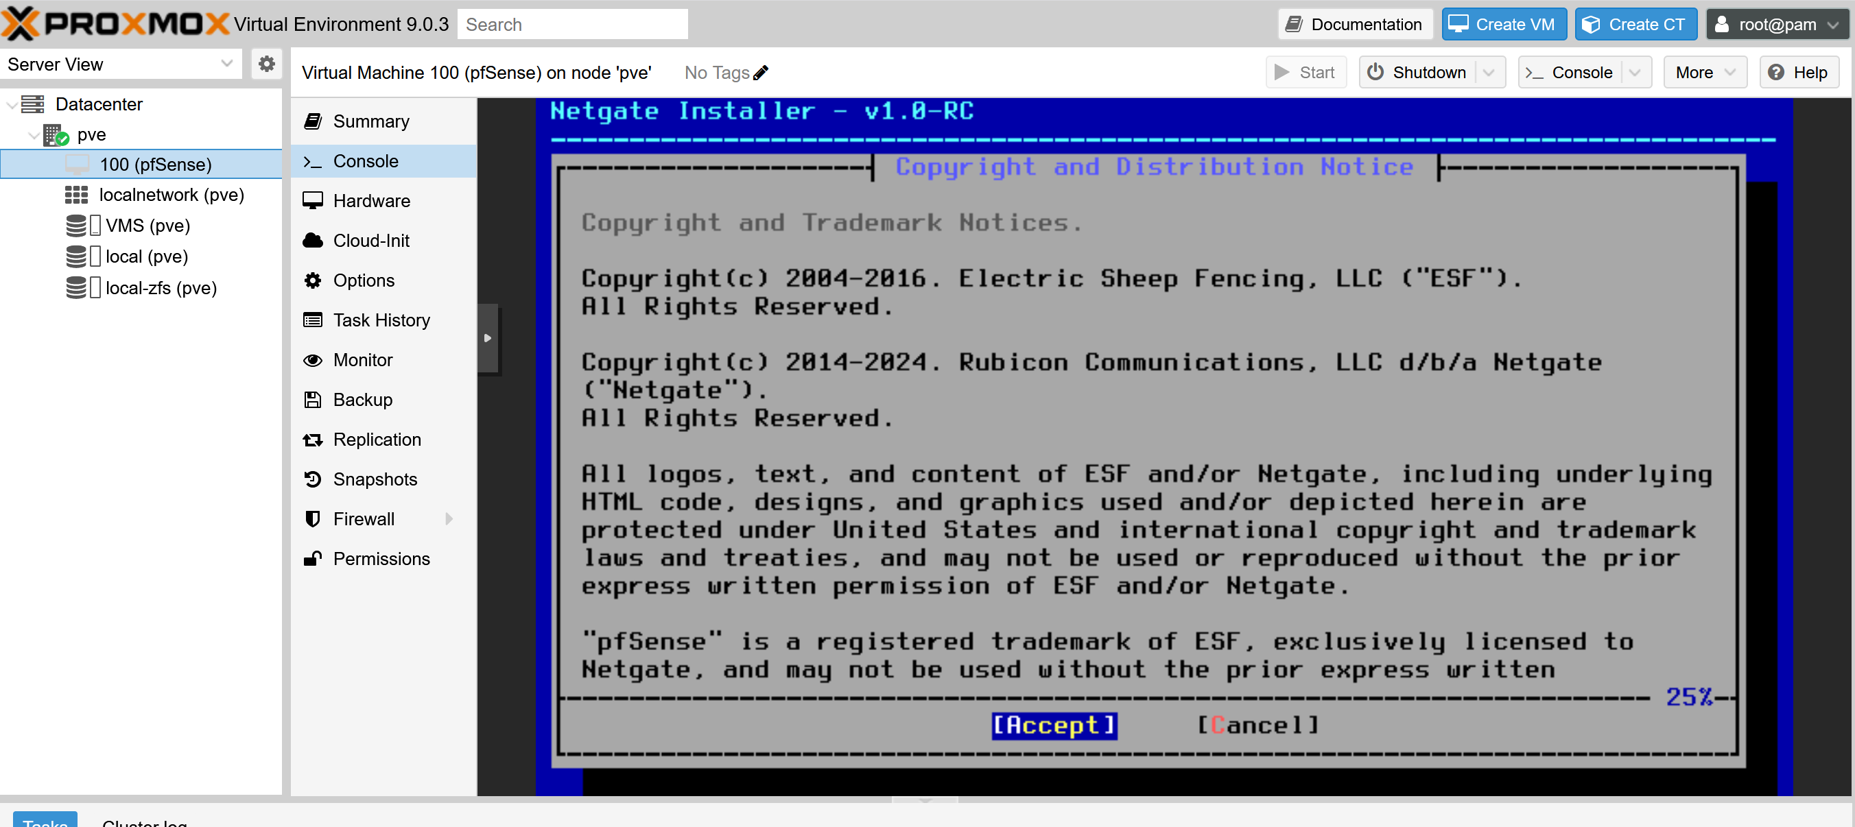Viewport: 1855px width, 827px height.
Task: Click the No Tags label
Action: pos(716,73)
